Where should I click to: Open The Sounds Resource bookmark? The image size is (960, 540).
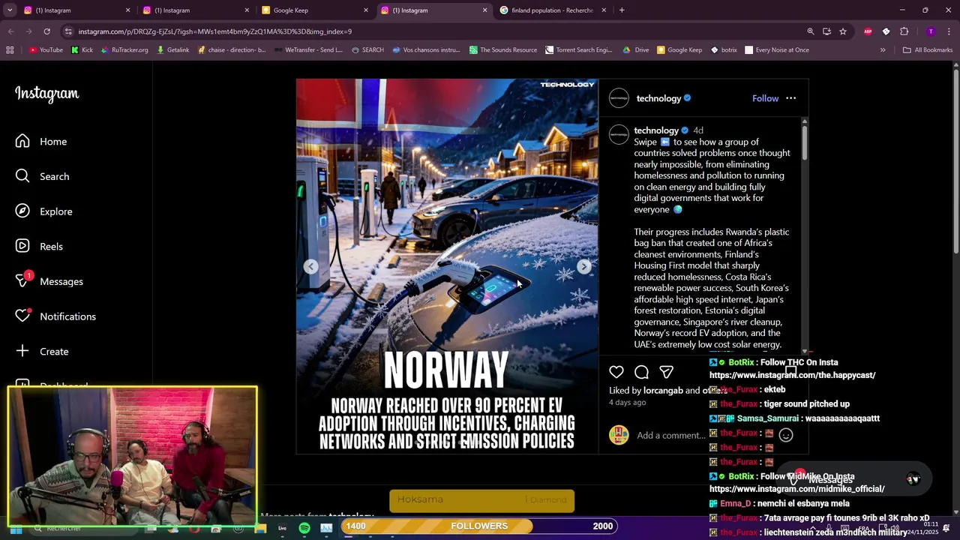(503, 50)
